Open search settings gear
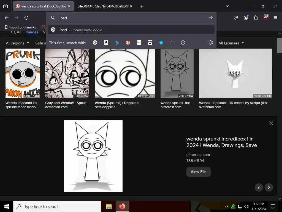Viewport: 282px width, 212px height. pos(211,43)
